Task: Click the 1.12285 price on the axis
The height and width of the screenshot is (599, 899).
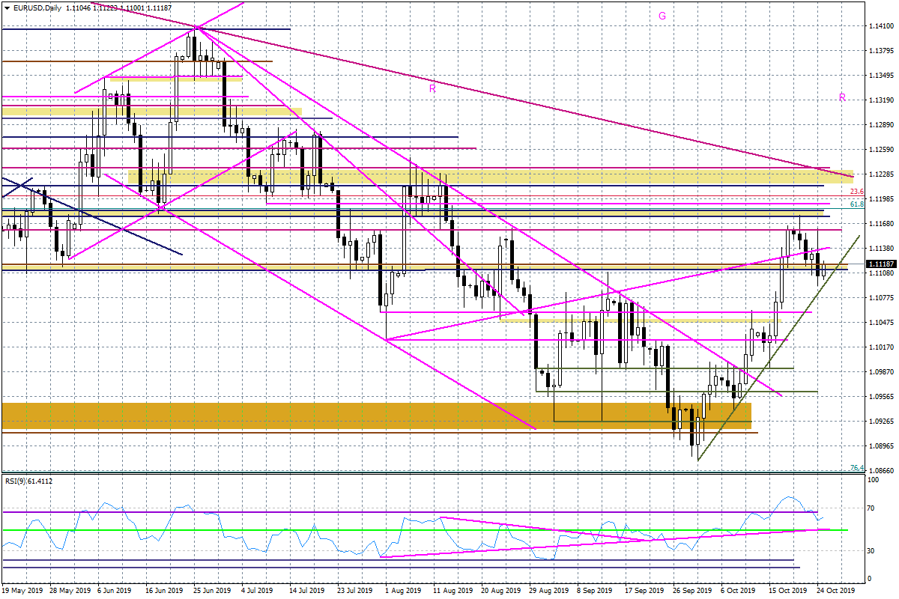Action: click(x=881, y=174)
